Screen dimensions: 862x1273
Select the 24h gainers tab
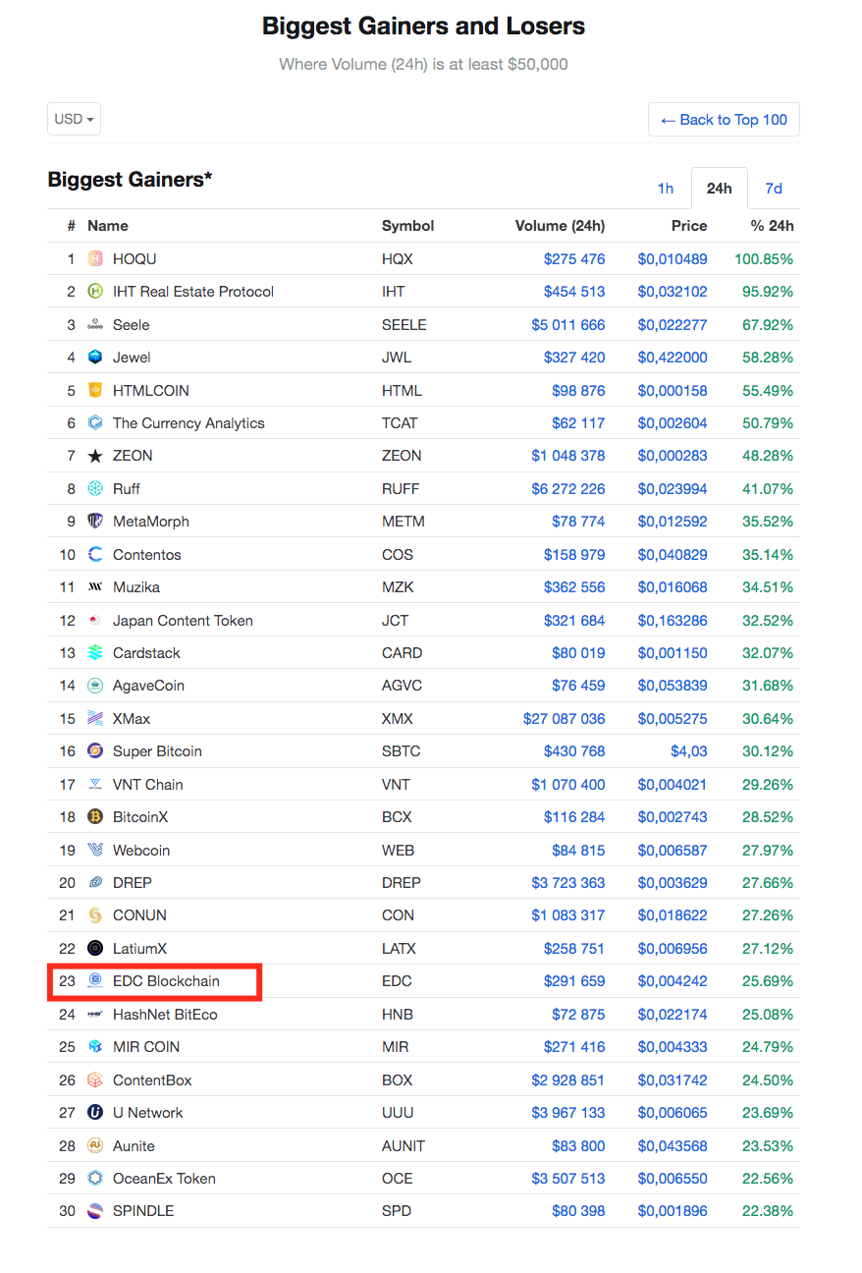point(720,189)
